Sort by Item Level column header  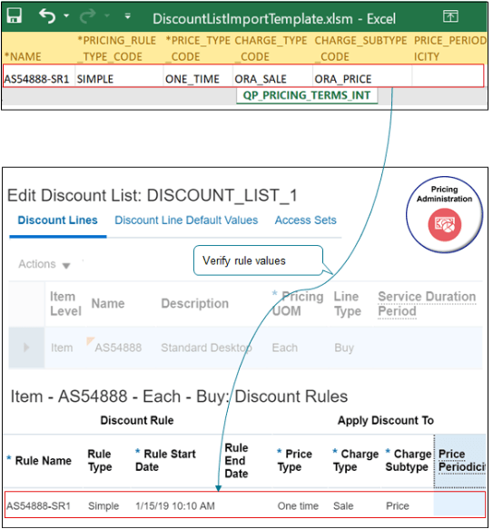point(66,304)
